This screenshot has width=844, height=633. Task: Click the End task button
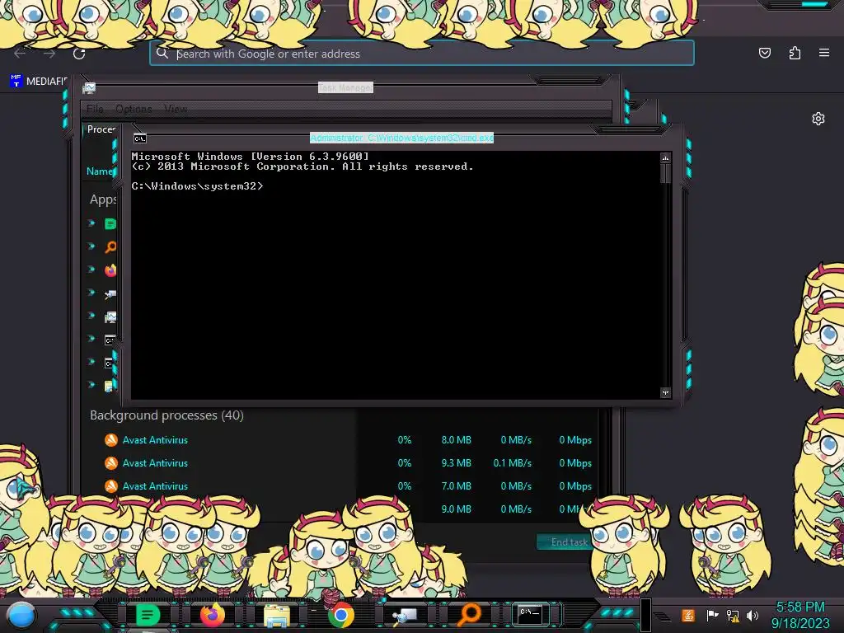click(565, 542)
